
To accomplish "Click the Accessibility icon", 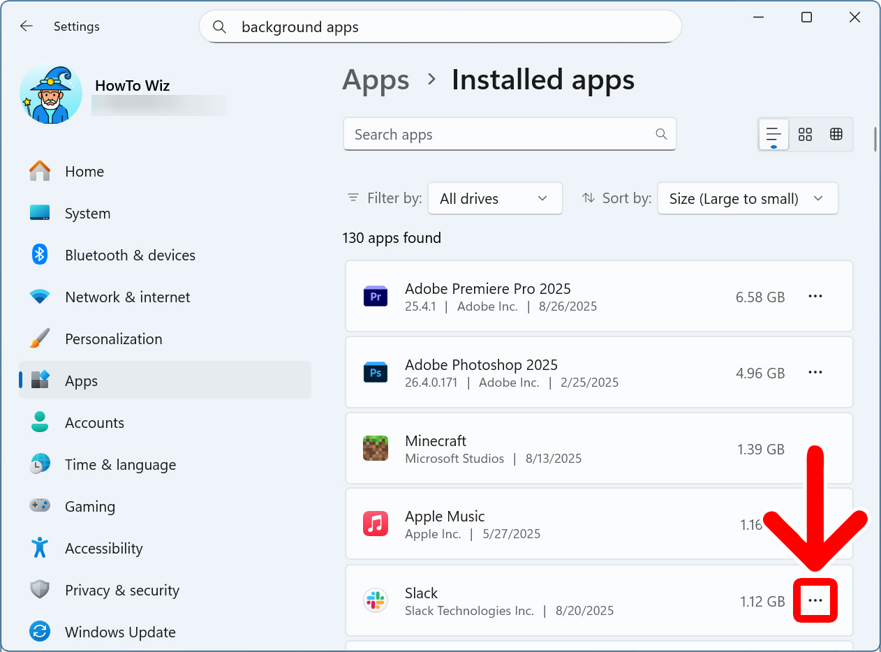I will click(40, 548).
